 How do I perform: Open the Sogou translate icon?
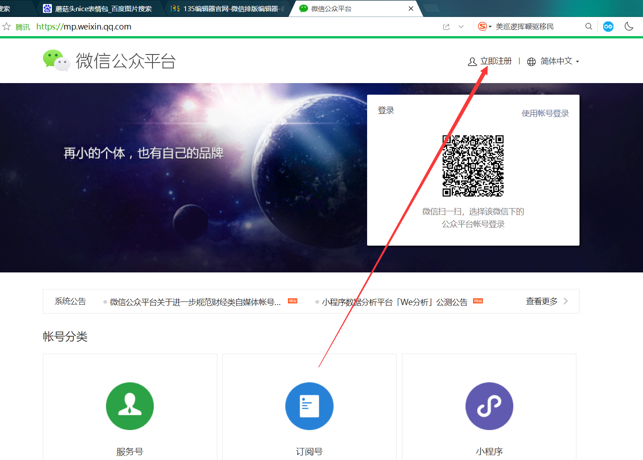483,26
